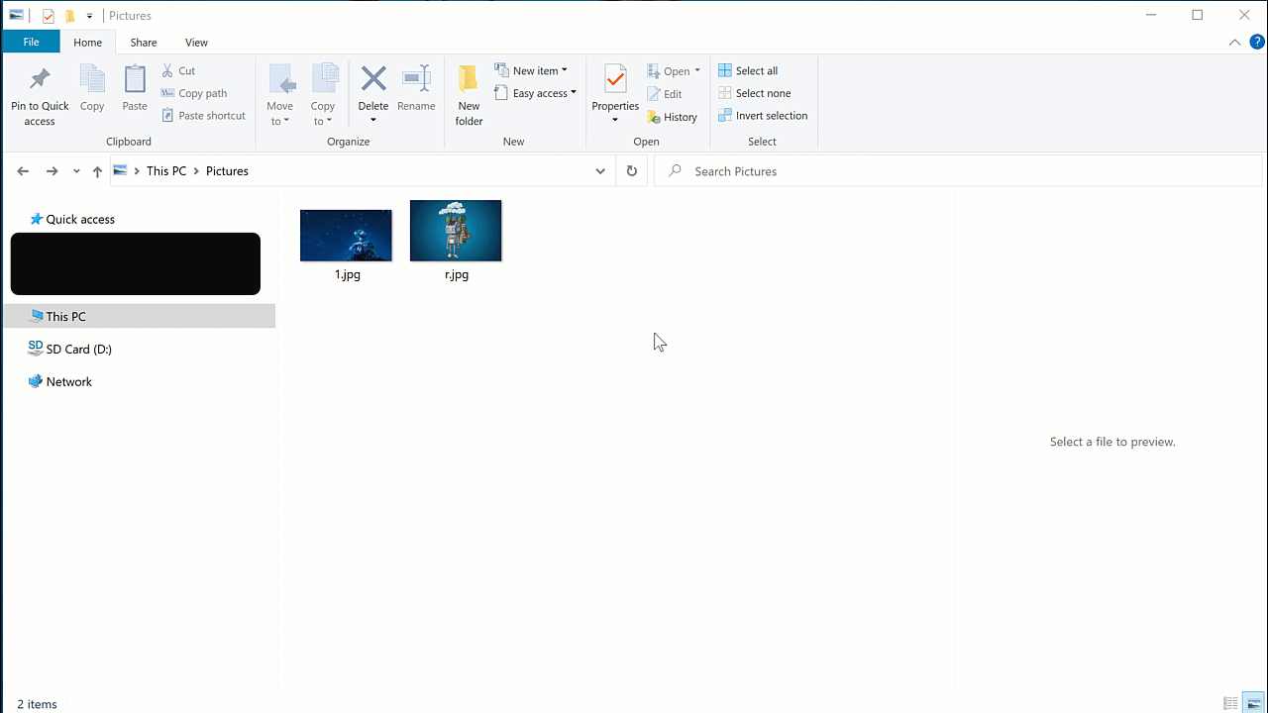
Task: Open the Copy to menu
Action: 323,96
